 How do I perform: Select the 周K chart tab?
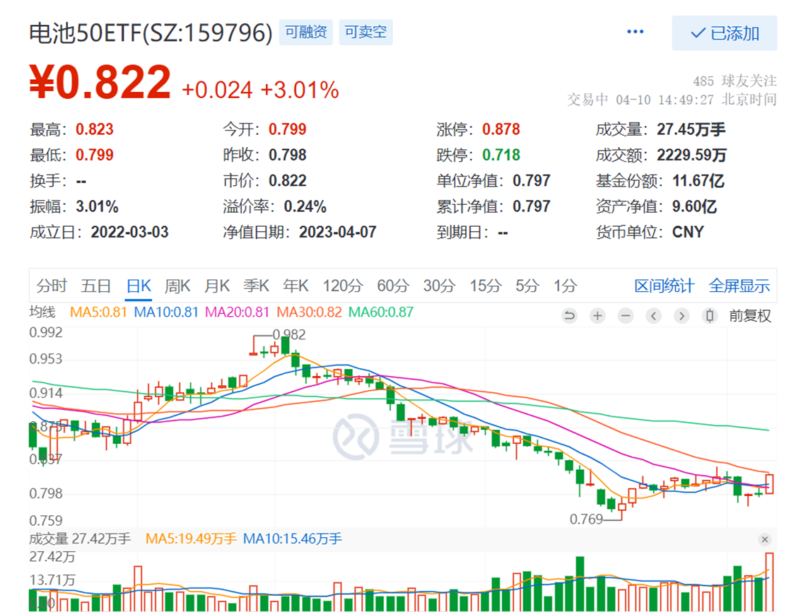pyautogui.click(x=177, y=286)
